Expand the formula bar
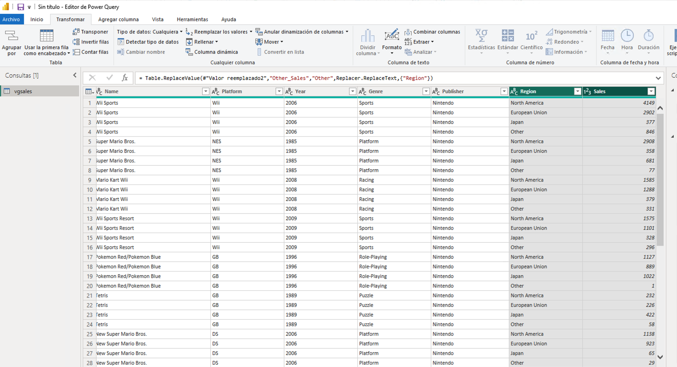 [659, 78]
